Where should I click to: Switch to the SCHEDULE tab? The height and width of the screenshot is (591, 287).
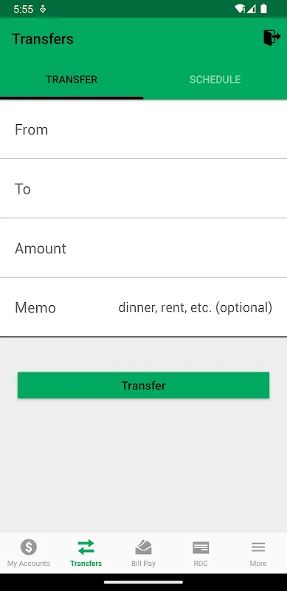point(215,80)
